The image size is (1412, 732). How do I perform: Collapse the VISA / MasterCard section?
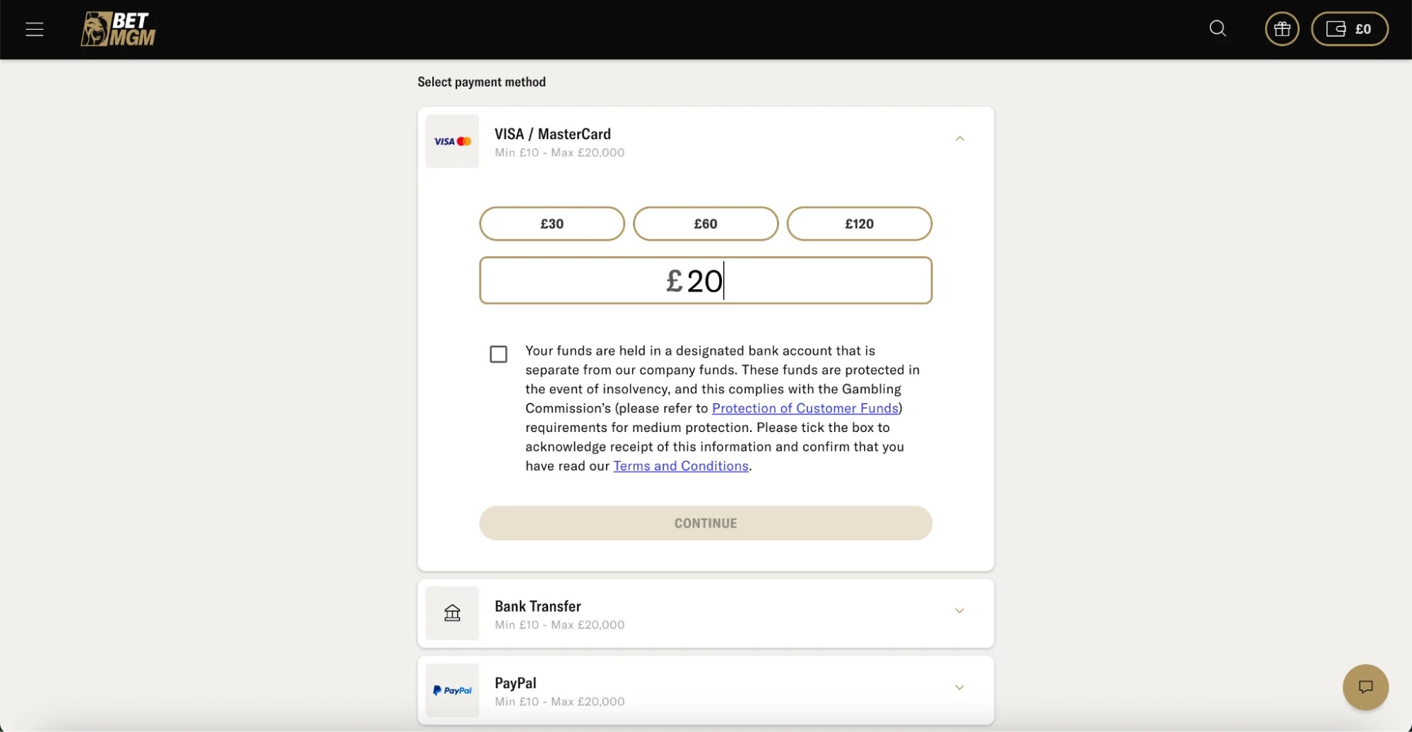click(x=959, y=138)
